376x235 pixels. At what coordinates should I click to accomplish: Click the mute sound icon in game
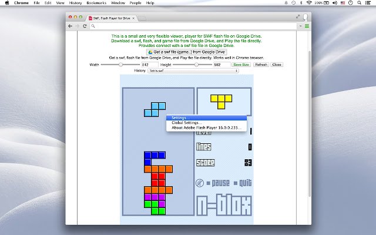click(200, 183)
